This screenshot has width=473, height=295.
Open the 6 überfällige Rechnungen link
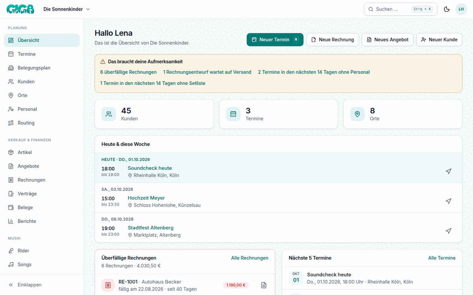(x=128, y=72)
